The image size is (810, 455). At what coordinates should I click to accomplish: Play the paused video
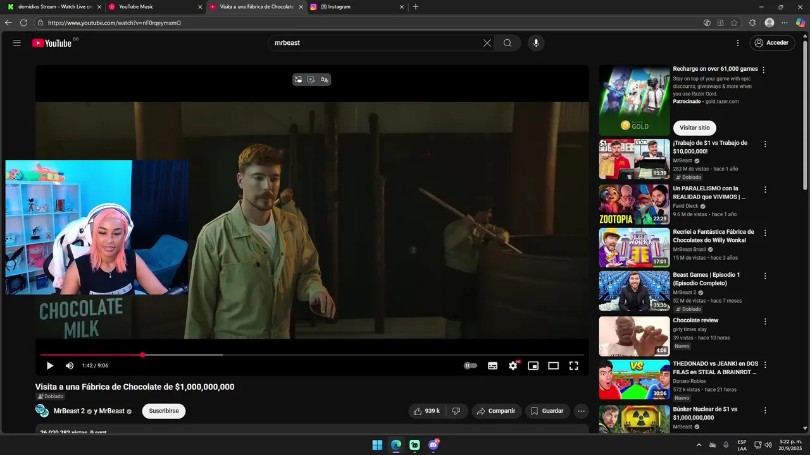point(50,366)
